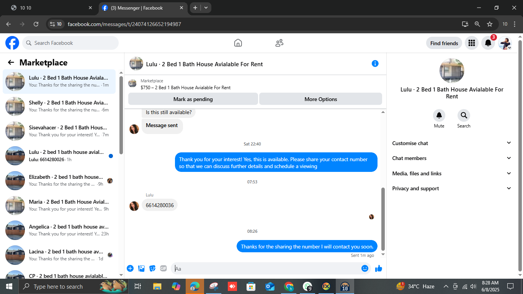
Task: Open Elizabeth's conversation
Action: coord(59,180)
